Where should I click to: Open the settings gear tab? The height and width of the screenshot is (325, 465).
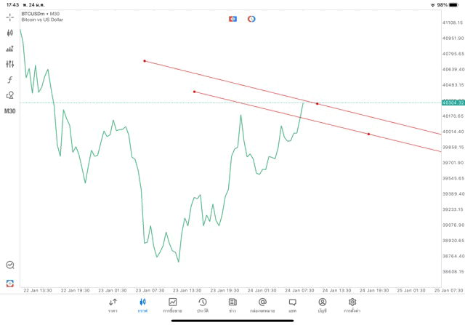pyautogui.click(x=352, y=305)
